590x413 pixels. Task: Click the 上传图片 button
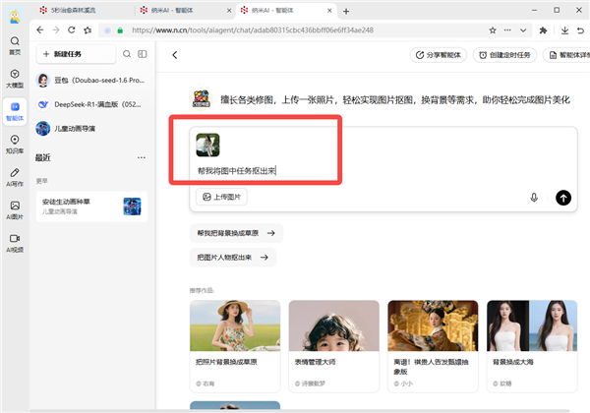click(x=221, y=197)
